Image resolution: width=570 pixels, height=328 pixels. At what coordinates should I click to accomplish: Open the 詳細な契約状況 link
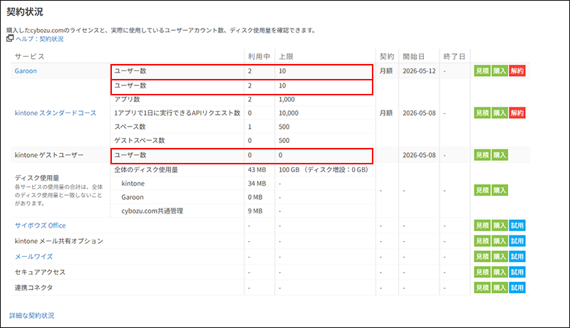(x=31, y=315)
